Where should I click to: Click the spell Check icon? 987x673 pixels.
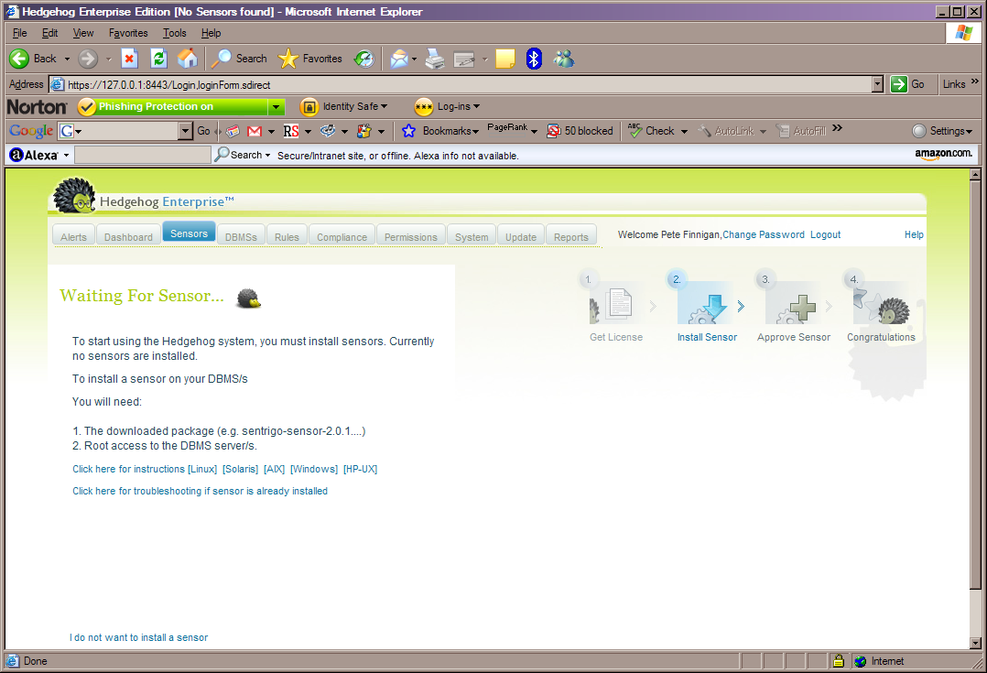(634, 130)
